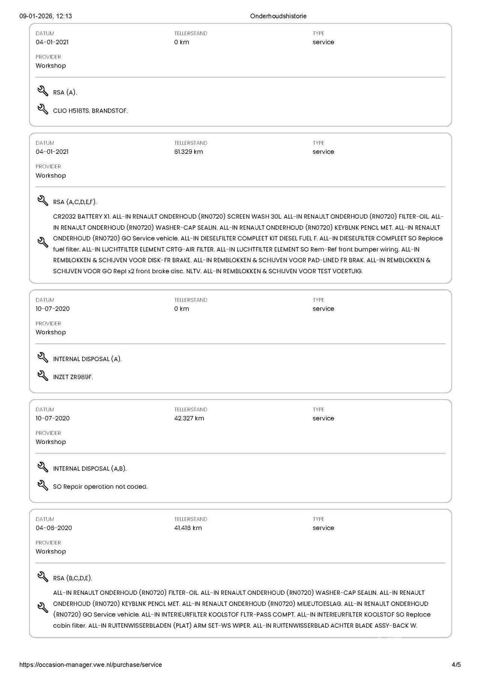
Task: Click the wrench icon next to CLIO H518TS. BRANDSTOF.
Action: (43, 109)
